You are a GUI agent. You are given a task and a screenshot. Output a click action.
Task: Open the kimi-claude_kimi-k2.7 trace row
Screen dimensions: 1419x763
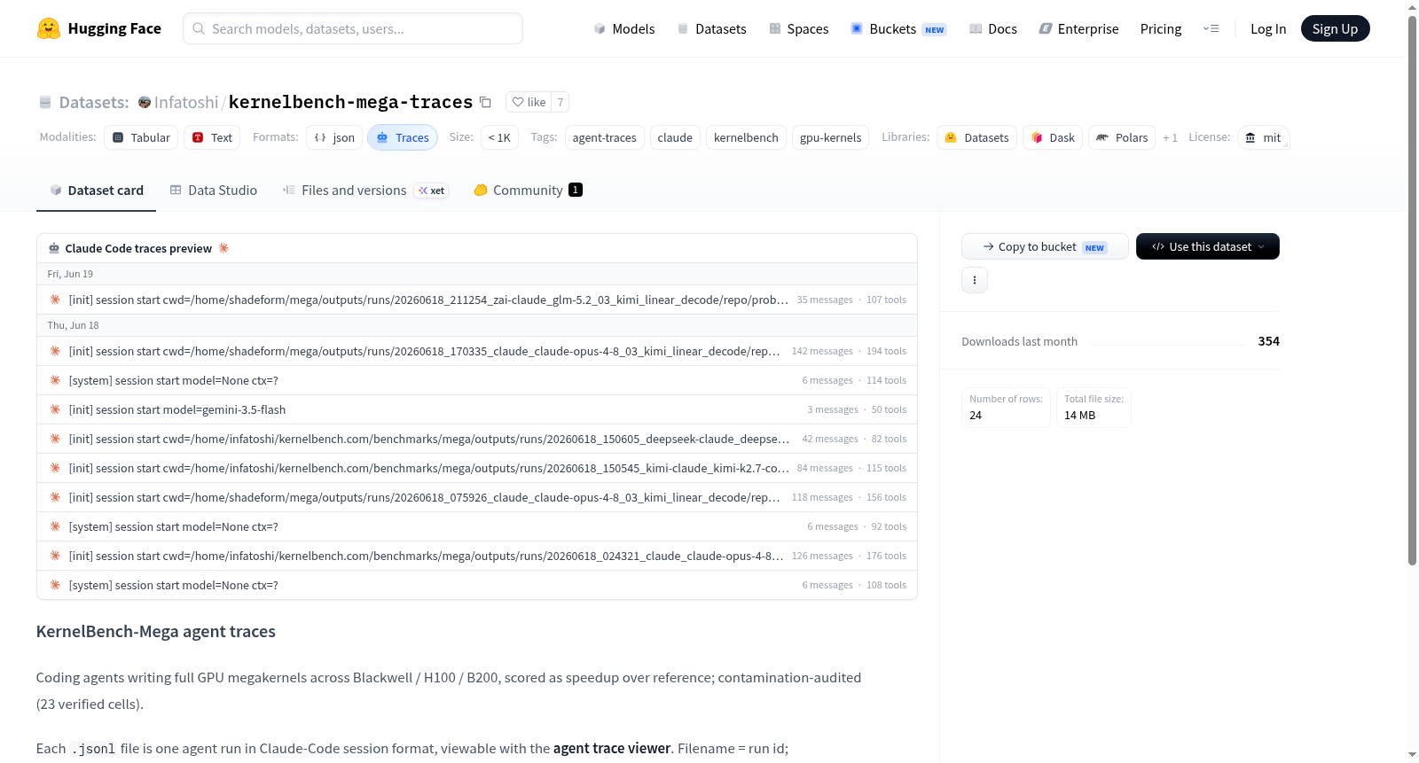point(477,468)
